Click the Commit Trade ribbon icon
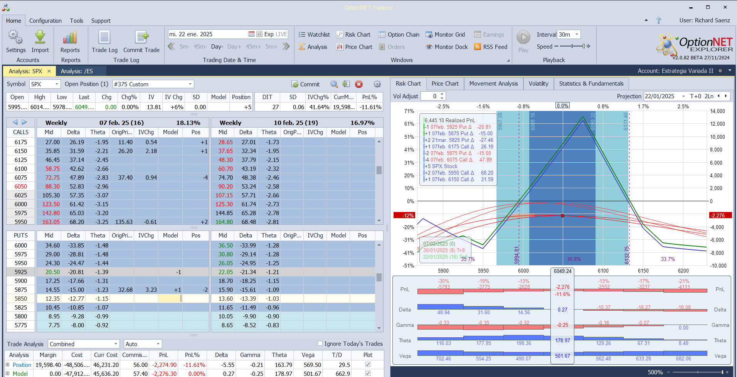 point(141,37)
